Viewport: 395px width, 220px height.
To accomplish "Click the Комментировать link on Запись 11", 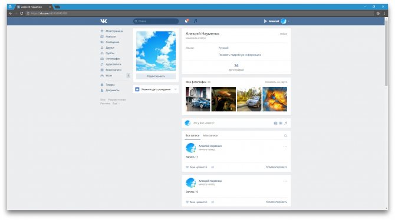I will [276, 167].
